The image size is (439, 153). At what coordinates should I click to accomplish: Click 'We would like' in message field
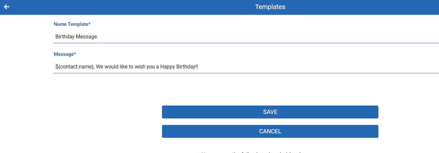(x=112, y=67)
